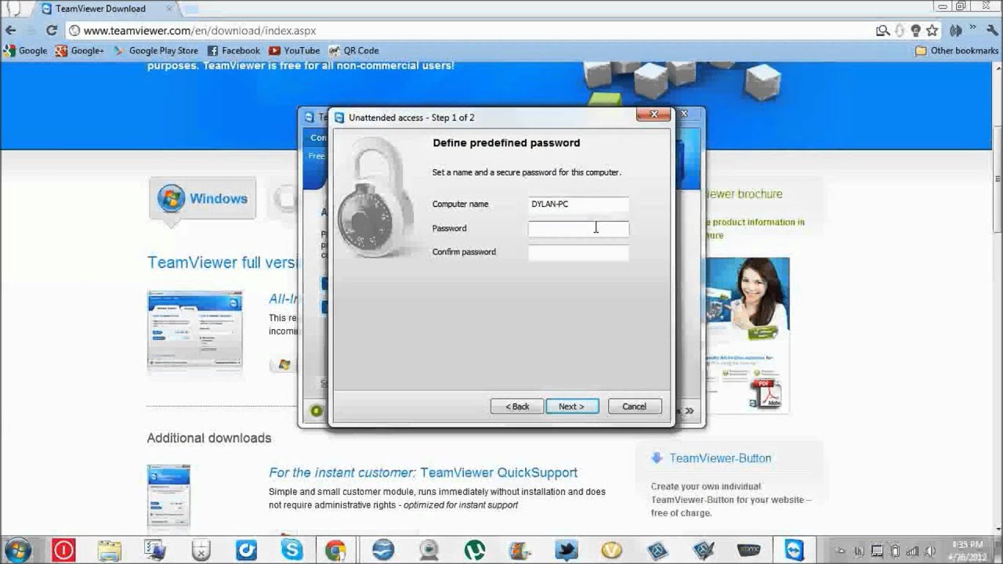1003x564 pixels.
Task: Click the TeamViewer QuickSupport thumbnail image
Action: [168, 495]
